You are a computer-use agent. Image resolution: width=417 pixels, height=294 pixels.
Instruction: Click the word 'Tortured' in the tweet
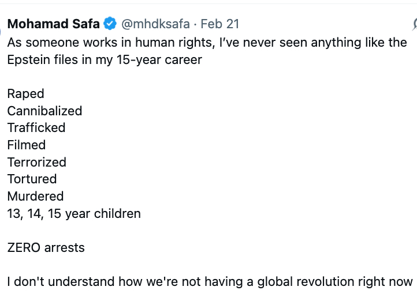pos(32,179)
